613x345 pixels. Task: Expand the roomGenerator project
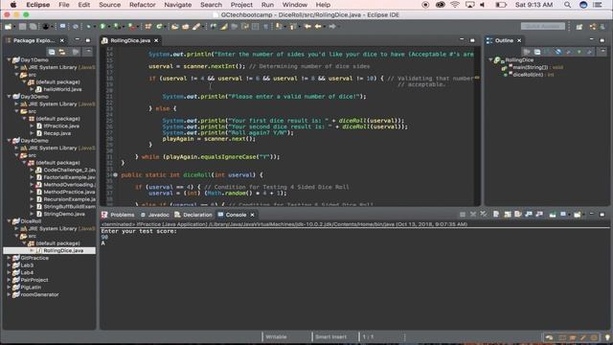click(9, 294)
